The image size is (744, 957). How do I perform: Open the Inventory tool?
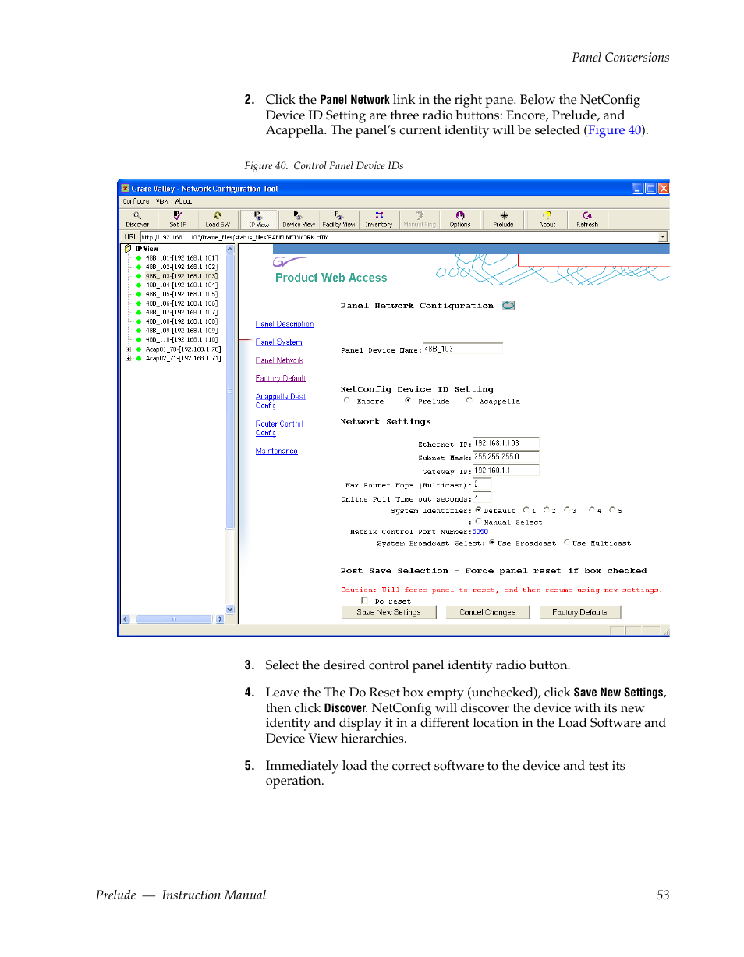click(x=379, y=218)
